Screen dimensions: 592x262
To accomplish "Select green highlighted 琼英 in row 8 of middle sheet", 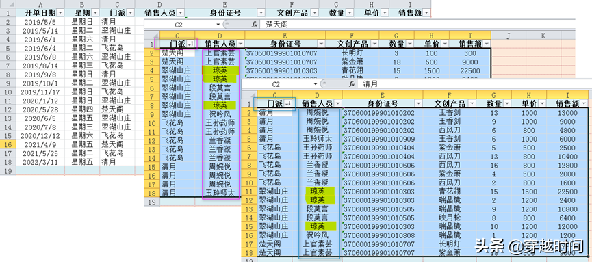I will coord(220,105).
